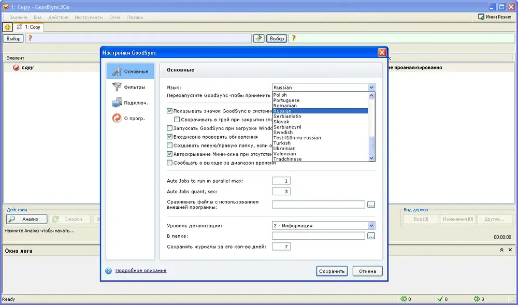Click left-side question mark folder icon
The height and width of the screenshot is (305, 518).
[30, 38]
